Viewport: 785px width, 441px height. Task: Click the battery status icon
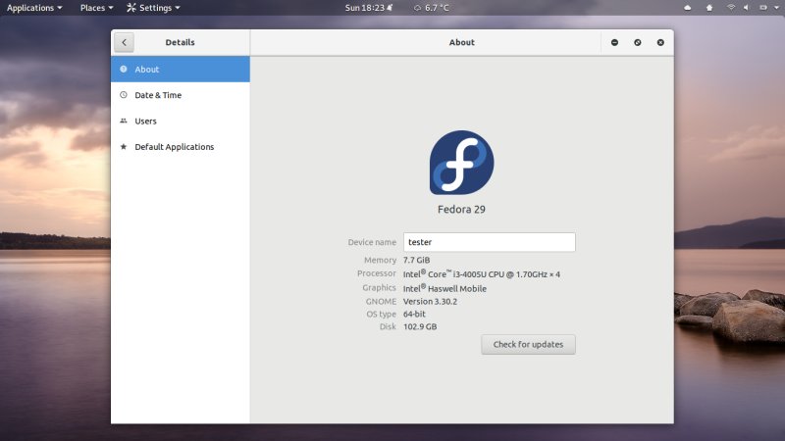coord(761,8)
